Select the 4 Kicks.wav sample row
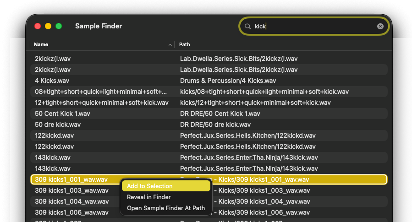Viewport: 412px width, 222px height. [x=209, y=81]
